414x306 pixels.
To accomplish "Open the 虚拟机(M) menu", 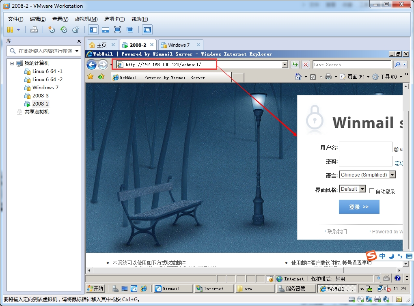I will (86, 19).
